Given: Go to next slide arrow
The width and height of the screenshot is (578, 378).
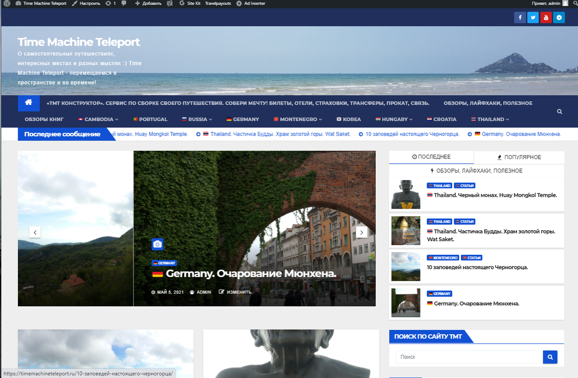Looking at the screenshot, I should tap(362, 232).
